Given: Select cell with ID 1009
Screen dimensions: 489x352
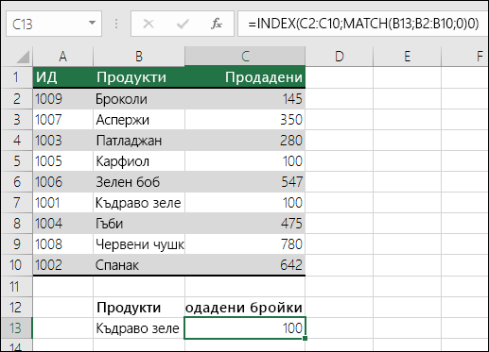Looking at the screenshot, I should click(63, 99).
